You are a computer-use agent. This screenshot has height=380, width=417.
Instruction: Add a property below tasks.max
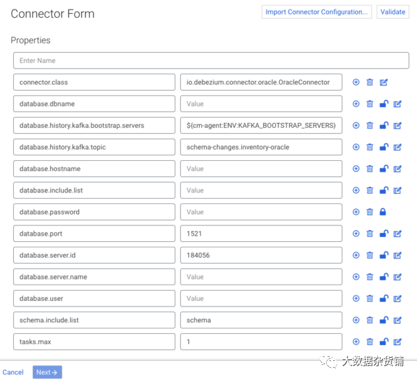click(356, 342)
